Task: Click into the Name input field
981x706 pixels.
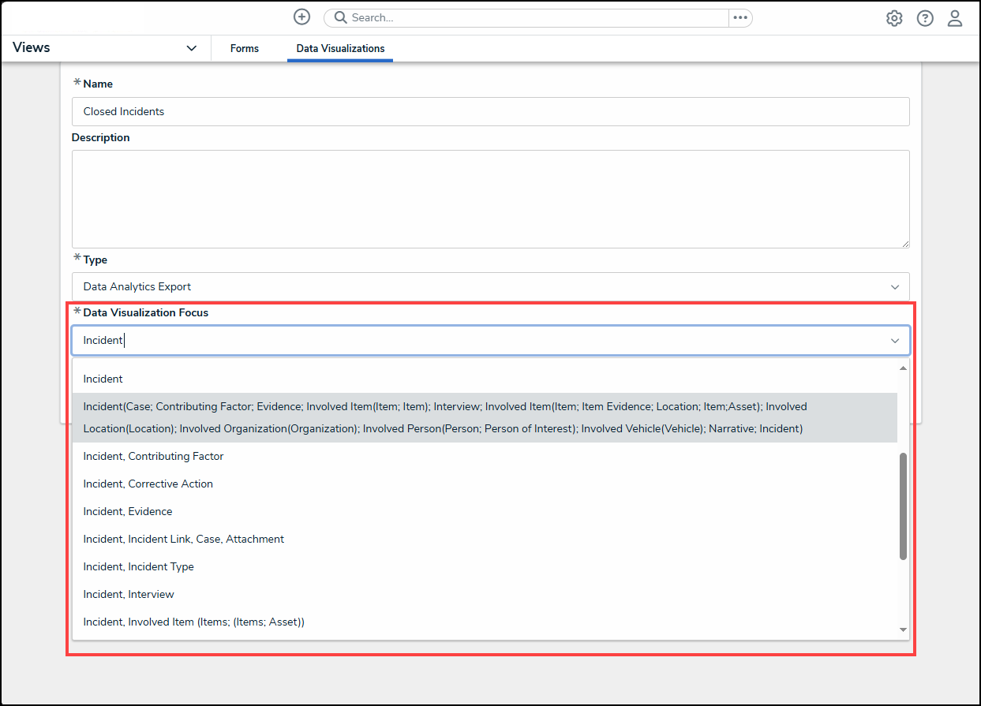Action: coord(489,112)
